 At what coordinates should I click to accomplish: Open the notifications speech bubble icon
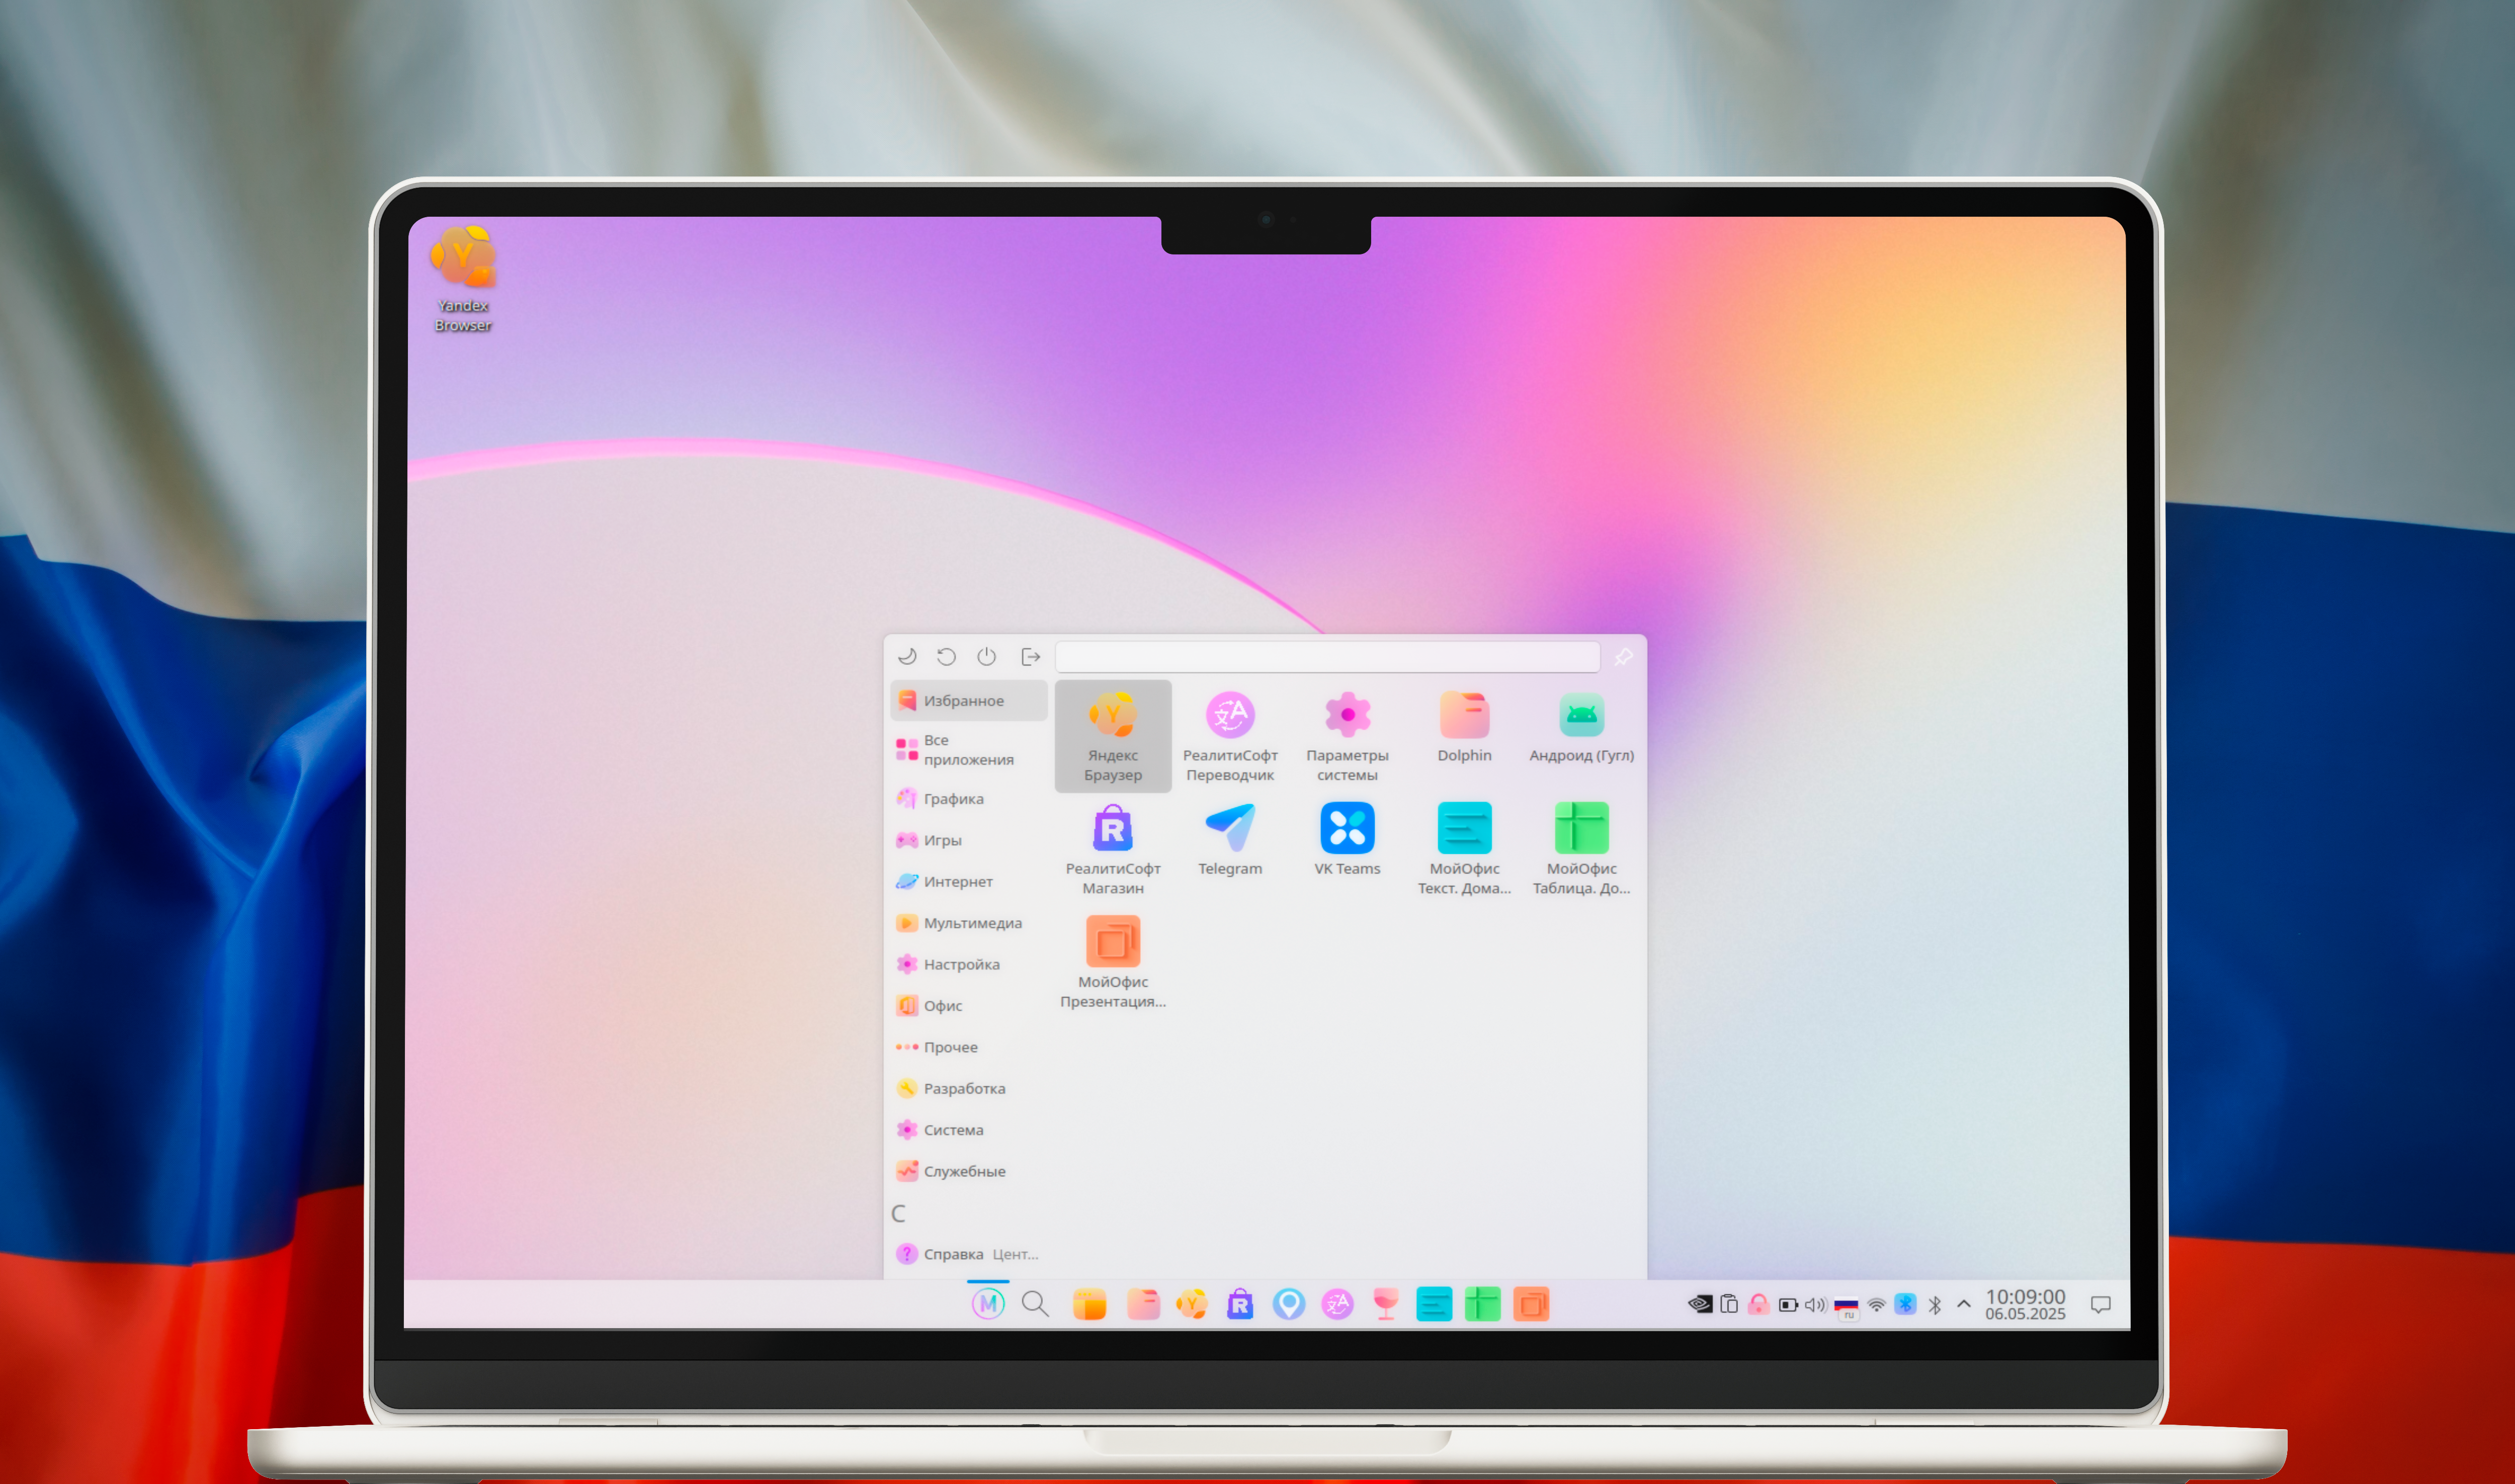2100,1304
